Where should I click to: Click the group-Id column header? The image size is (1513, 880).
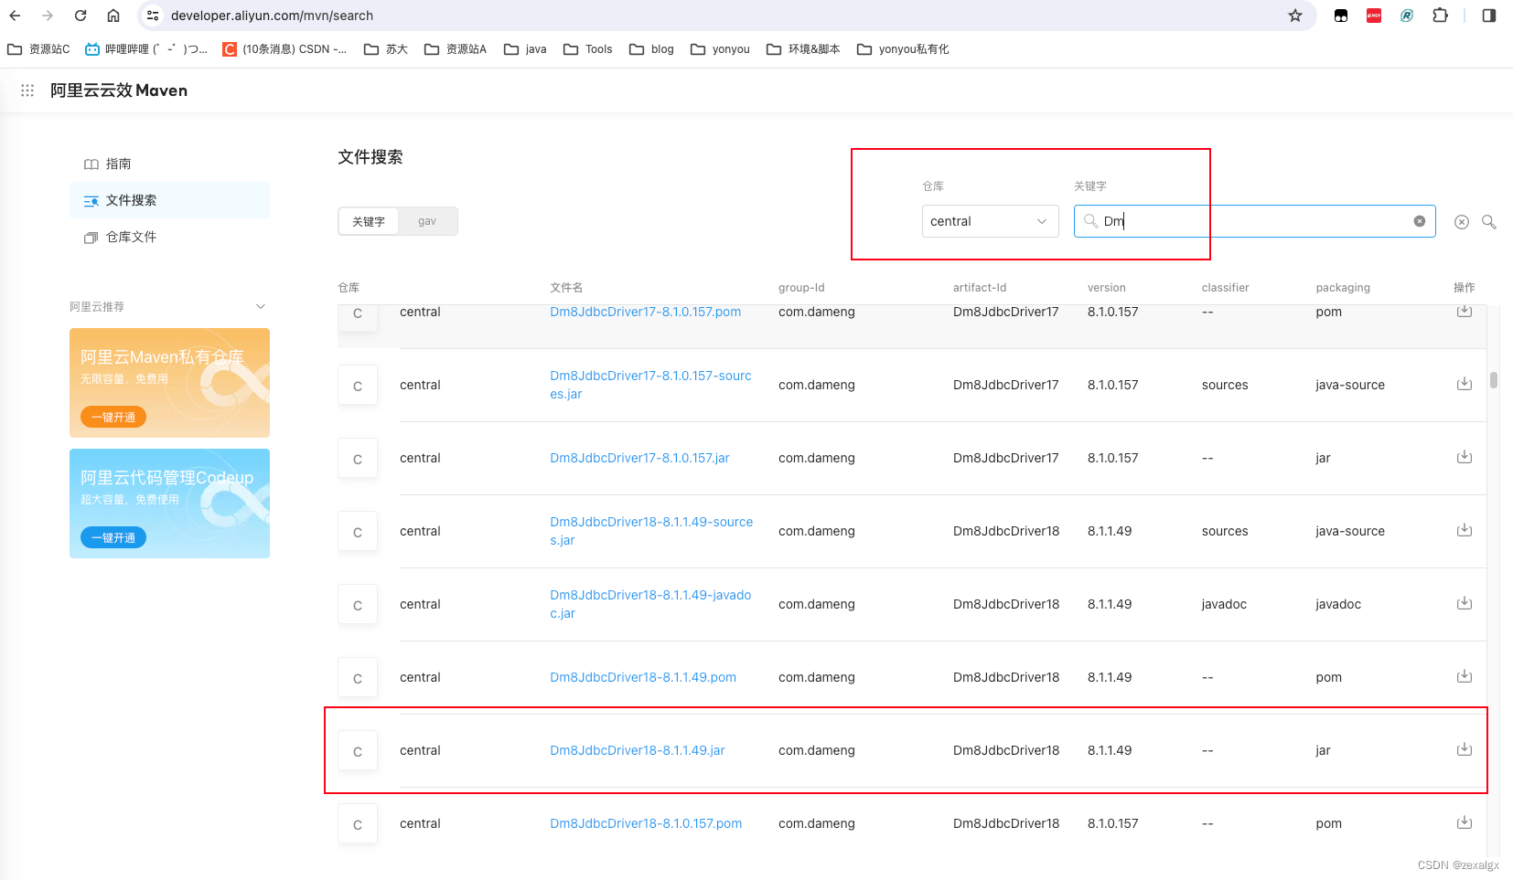pyautogui.click(x=801, y=287)
